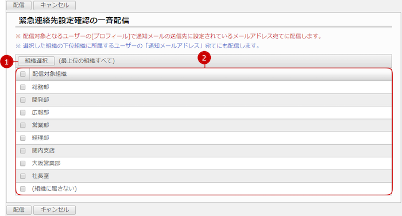The width and height of the screenshot is (402, 216).
Task: Check the 関内支店 checkbox
Action: (23, 151)
